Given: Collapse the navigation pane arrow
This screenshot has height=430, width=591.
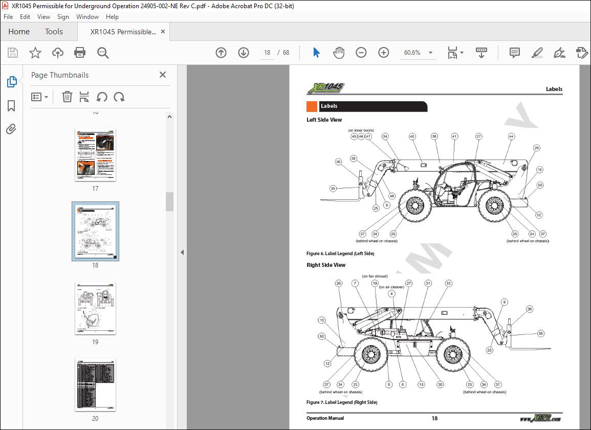Looking at the screenshot, I should tap(182, 252).
